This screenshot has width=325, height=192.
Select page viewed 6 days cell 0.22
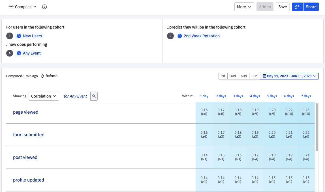pos(289,112)
